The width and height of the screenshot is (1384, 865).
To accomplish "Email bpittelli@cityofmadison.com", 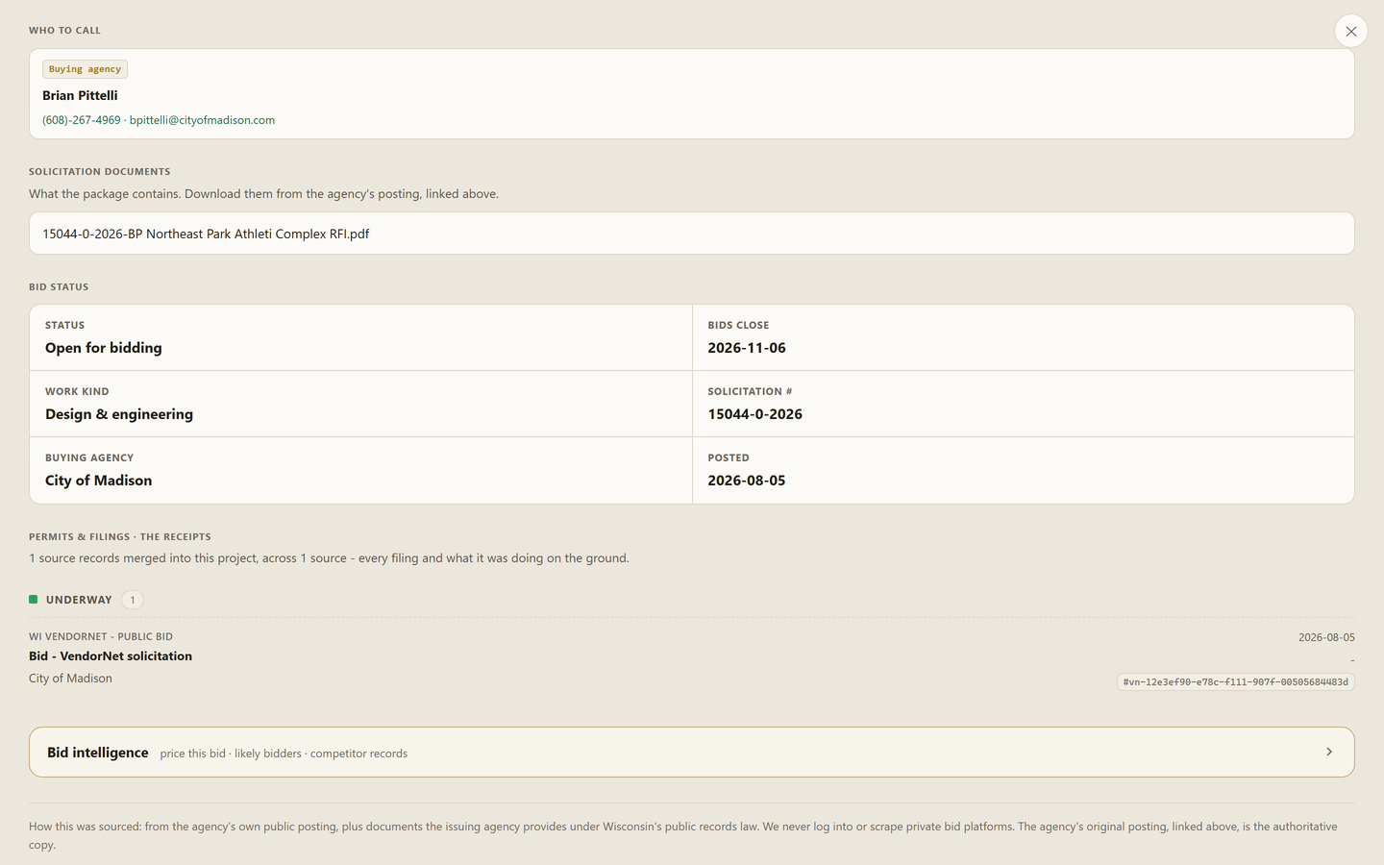I will [x=202, y=120].
